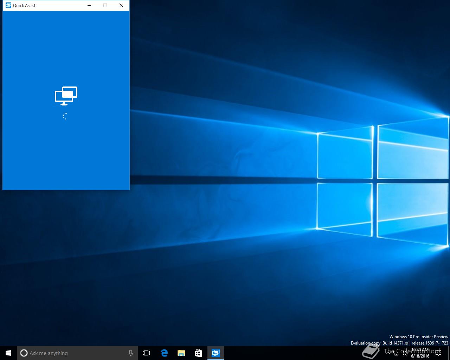
Task: Click the Cortana circle icon
Action: (24, 353)
